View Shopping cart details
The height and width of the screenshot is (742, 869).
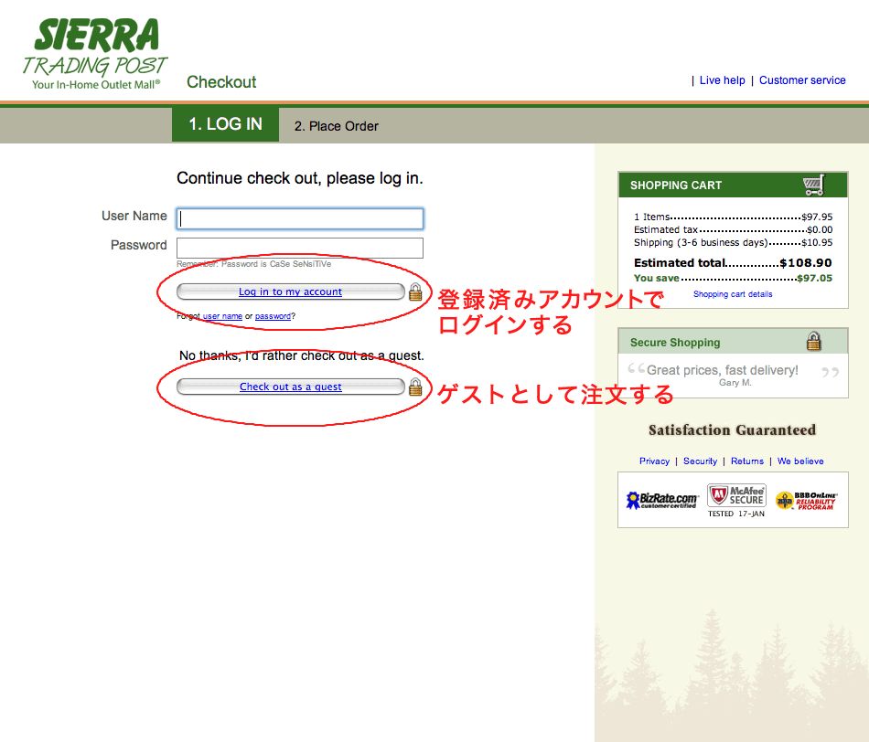pos(733,294)
